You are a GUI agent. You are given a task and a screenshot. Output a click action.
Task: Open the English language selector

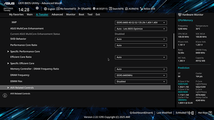(x=49, y=9)
